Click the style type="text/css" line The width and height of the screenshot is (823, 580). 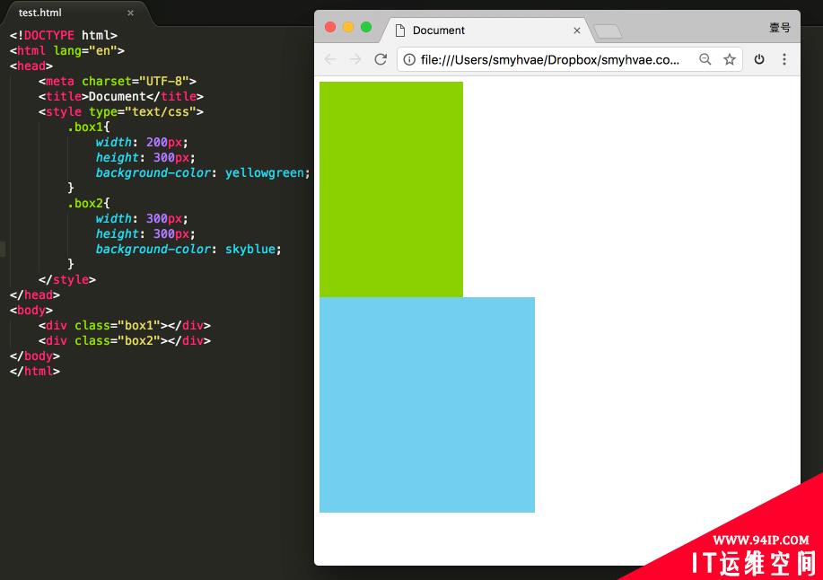coord(121,111)
